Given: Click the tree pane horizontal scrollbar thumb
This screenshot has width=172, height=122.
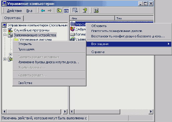Looking at the screenshot, I should [x=34, y=111].
